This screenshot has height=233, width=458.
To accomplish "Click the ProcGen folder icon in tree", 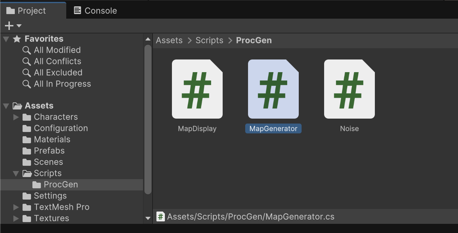I will (x=37, y=184).
